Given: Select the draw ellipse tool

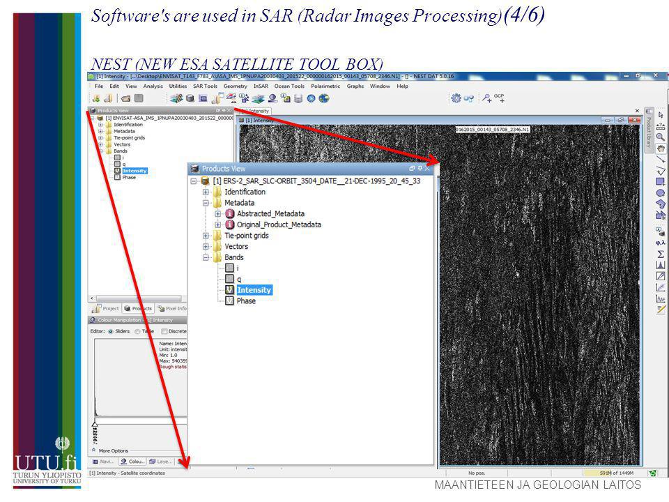Looking at the screenshot, I should pos(661,193).
